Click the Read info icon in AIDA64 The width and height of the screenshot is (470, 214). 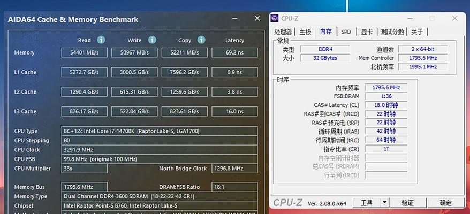(101, 40)
